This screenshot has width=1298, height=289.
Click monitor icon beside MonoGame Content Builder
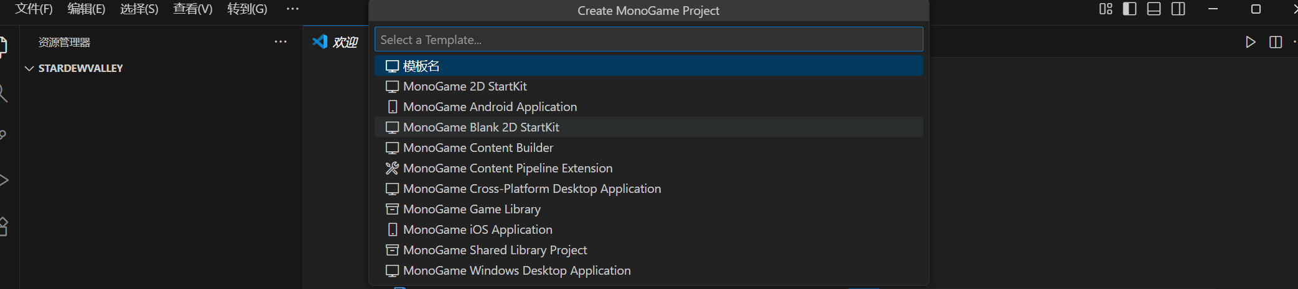click(392, 148)
